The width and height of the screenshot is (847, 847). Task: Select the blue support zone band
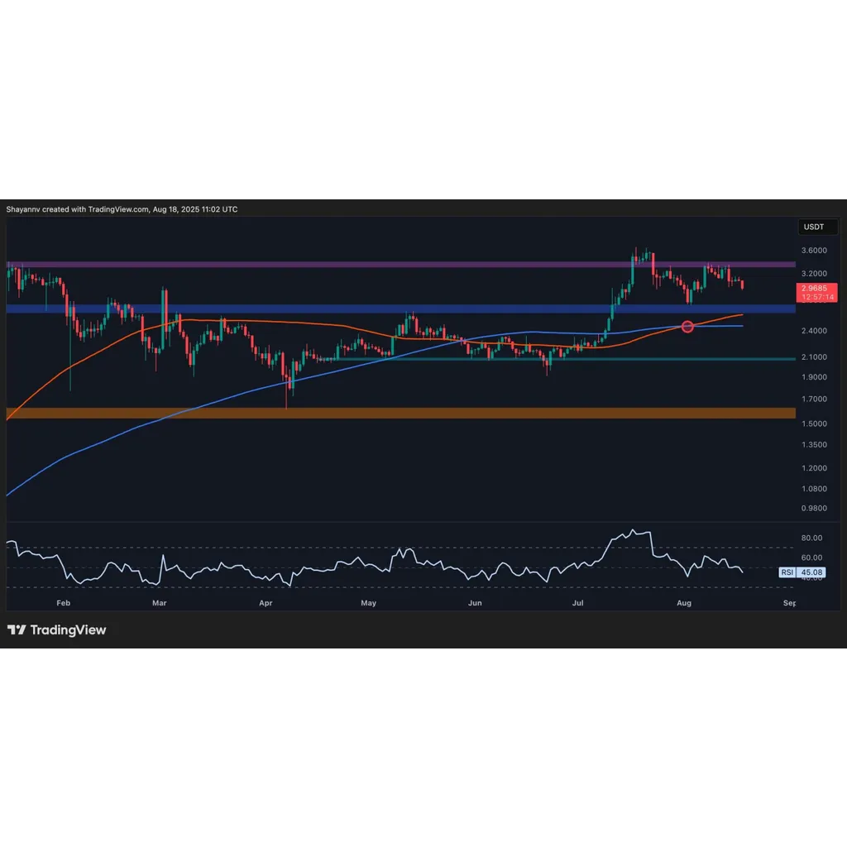(400, 309)
